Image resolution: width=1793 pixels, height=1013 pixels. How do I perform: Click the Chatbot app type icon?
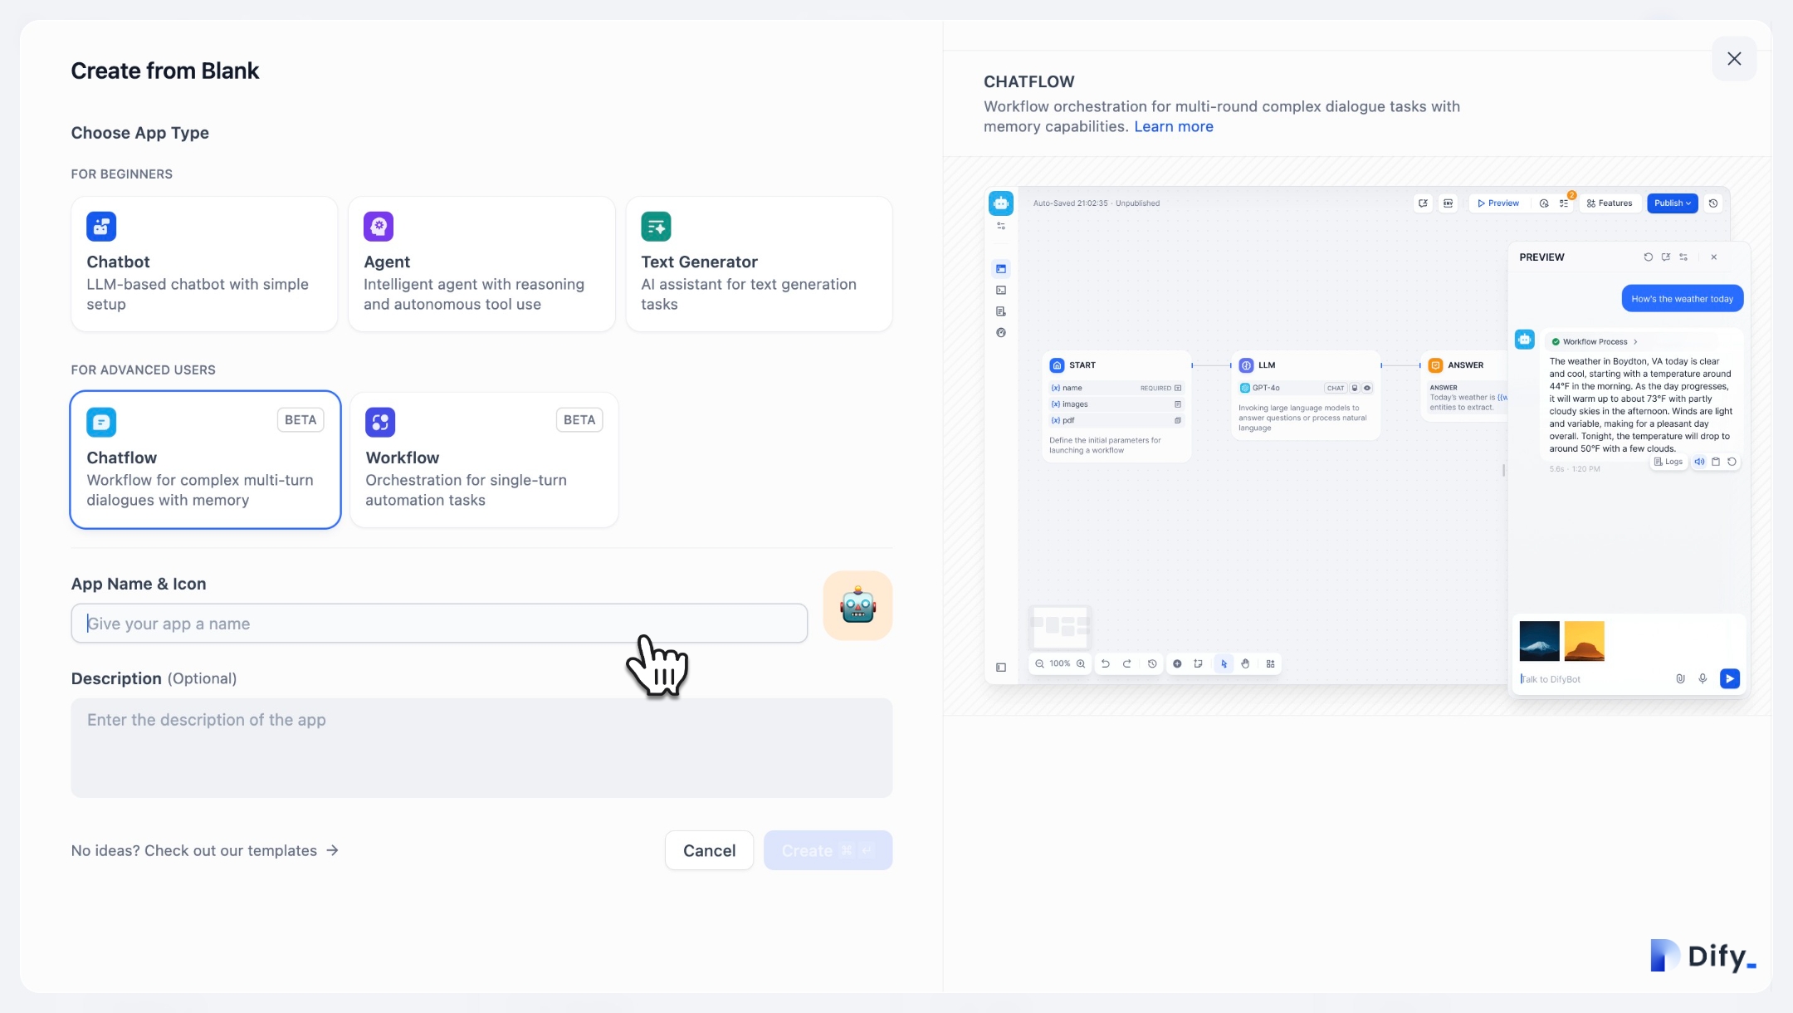(x=101, y=226)
